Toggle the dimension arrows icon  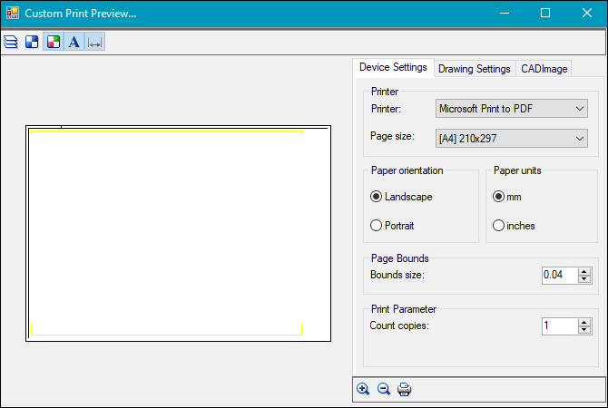click(x=94, y=42)
